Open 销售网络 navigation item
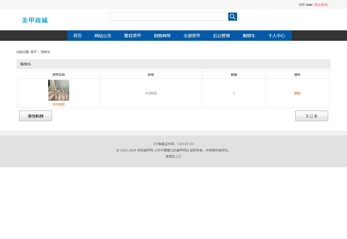 162,36
